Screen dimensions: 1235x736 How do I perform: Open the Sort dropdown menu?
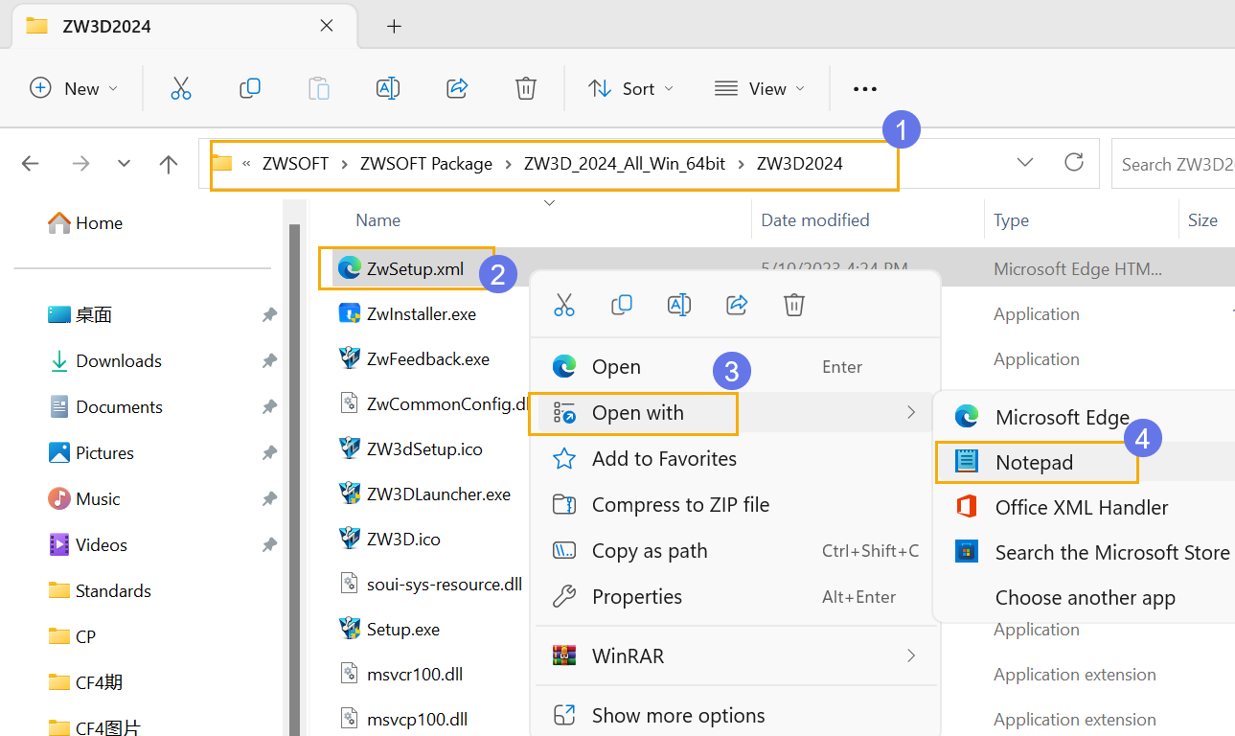(x=630, y=88)
